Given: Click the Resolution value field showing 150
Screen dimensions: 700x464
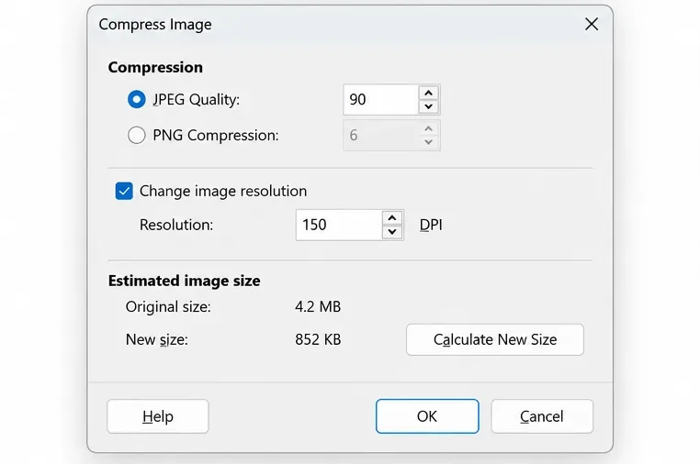Looking at the screenshot, I should click(338, 225).
